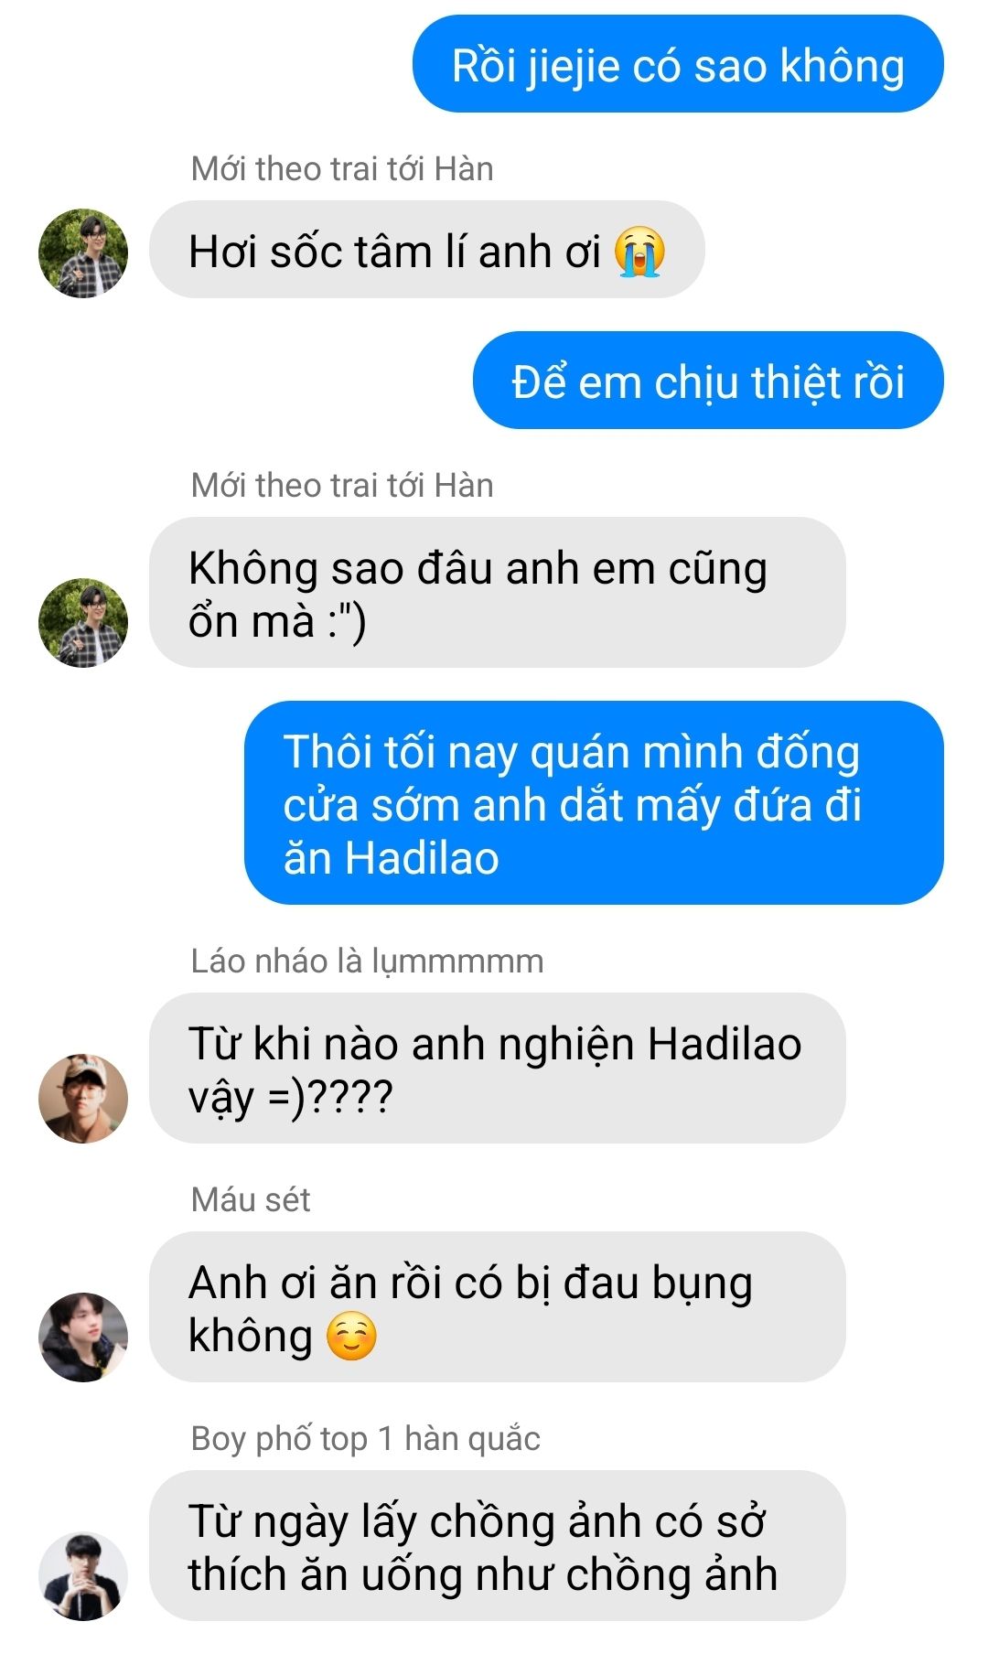
Task: Tap Máu sét's profile avatar
Action: tap(83, 1337)
